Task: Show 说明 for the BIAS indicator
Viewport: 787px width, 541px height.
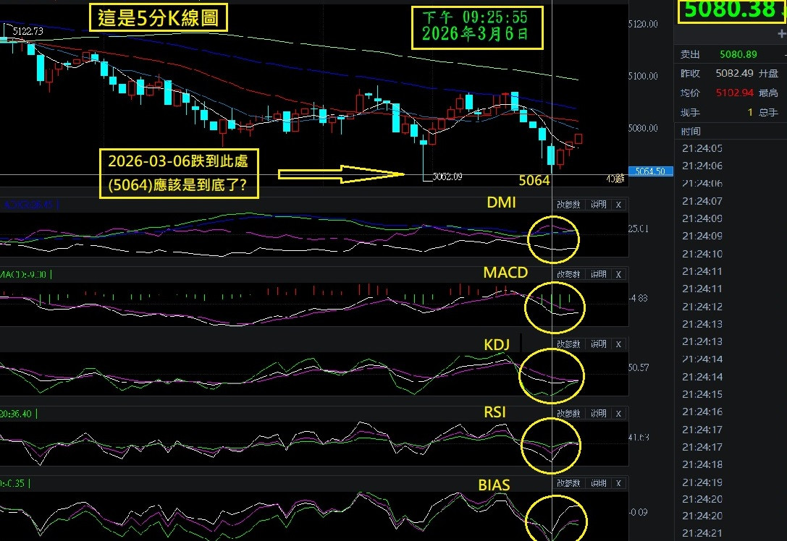Action: point(597,483)
